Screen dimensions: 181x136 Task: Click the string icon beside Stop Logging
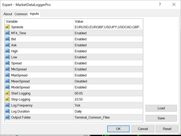(7, 99)
